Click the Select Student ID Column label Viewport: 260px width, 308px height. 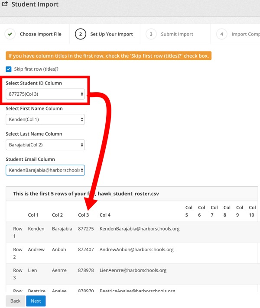click(34, 83)
